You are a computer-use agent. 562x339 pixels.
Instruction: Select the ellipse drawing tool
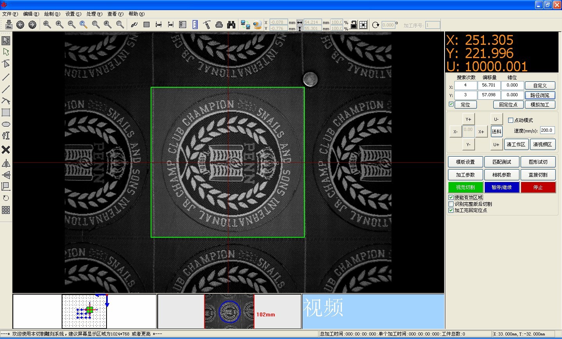coord(6,124)
